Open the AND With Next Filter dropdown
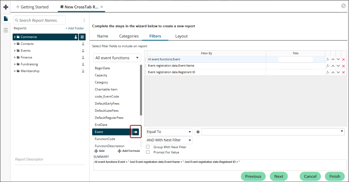Viewport: 349px width, 182px height. click(x=169, y=140)
